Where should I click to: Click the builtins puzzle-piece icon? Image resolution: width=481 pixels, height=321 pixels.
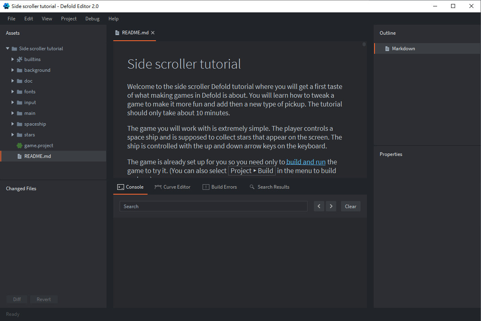click(x=20, y=59)
